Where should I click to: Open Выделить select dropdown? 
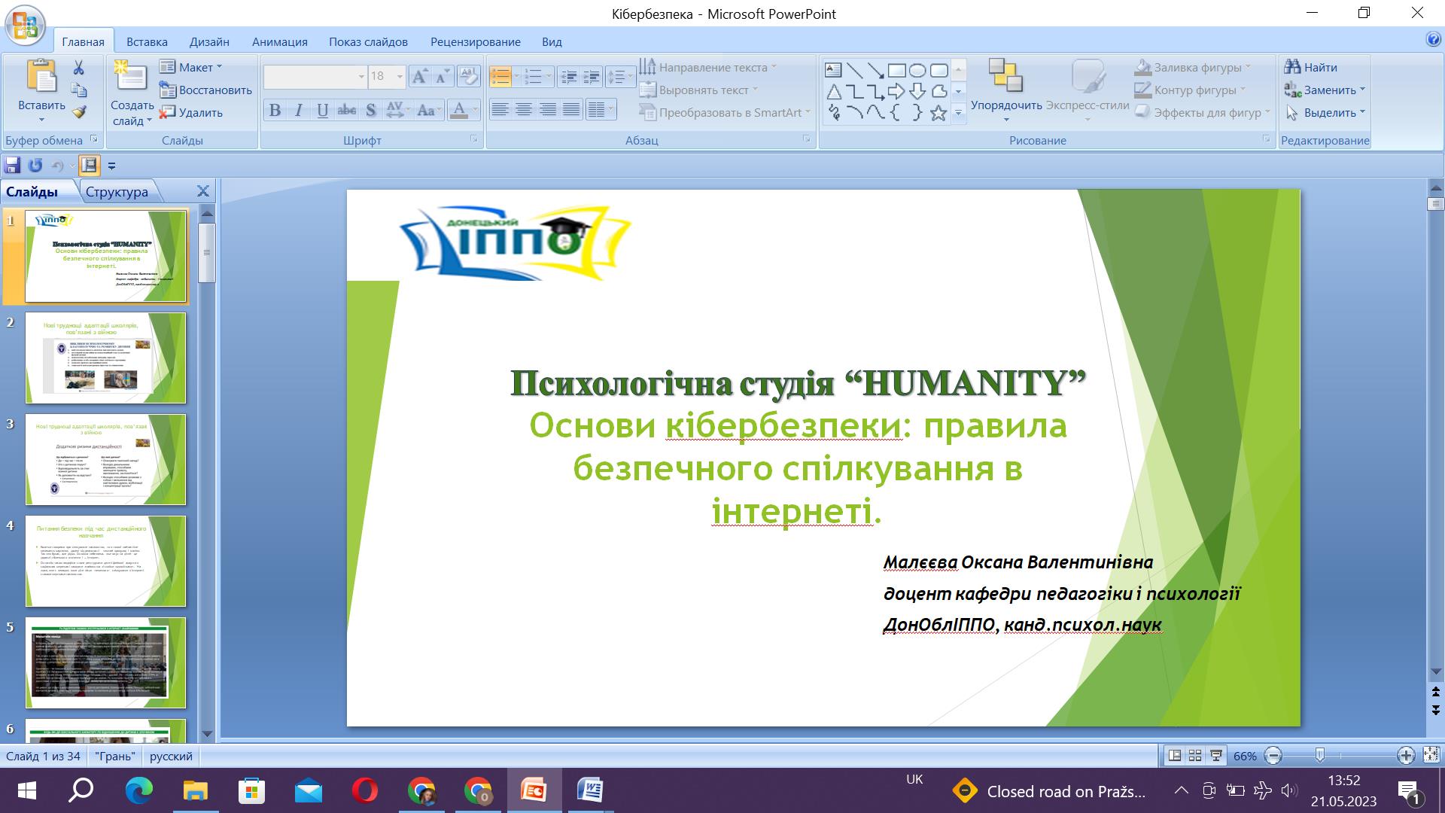pyautogui.click(x=1325, y=112)
